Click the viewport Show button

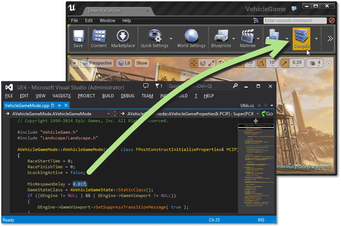[x=142, y=63]
